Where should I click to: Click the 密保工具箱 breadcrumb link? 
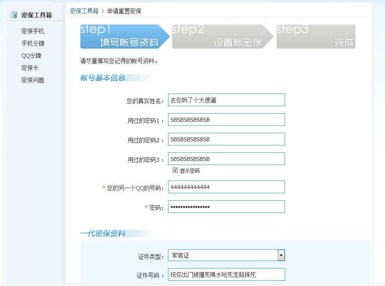tap(84, 11)
